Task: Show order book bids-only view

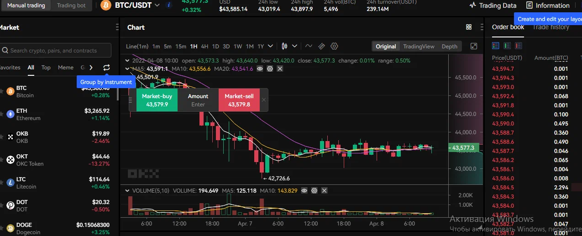Action: coord(507,46)
